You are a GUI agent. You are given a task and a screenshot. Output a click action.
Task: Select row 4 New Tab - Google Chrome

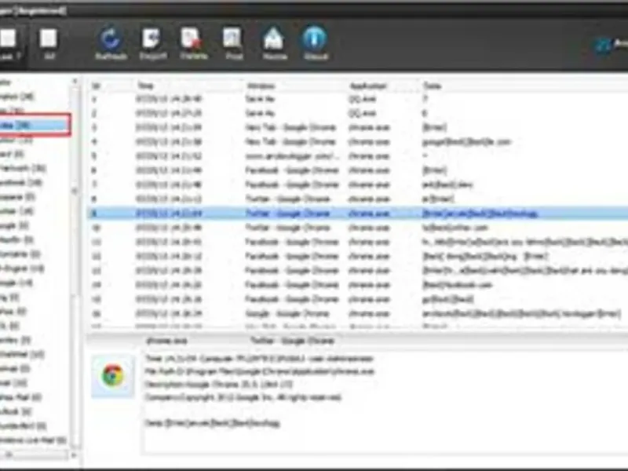(x=358, y=142)
